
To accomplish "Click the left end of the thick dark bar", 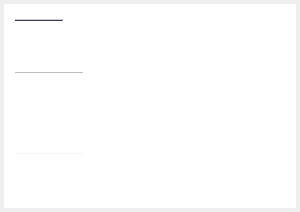I will point(16,20).
